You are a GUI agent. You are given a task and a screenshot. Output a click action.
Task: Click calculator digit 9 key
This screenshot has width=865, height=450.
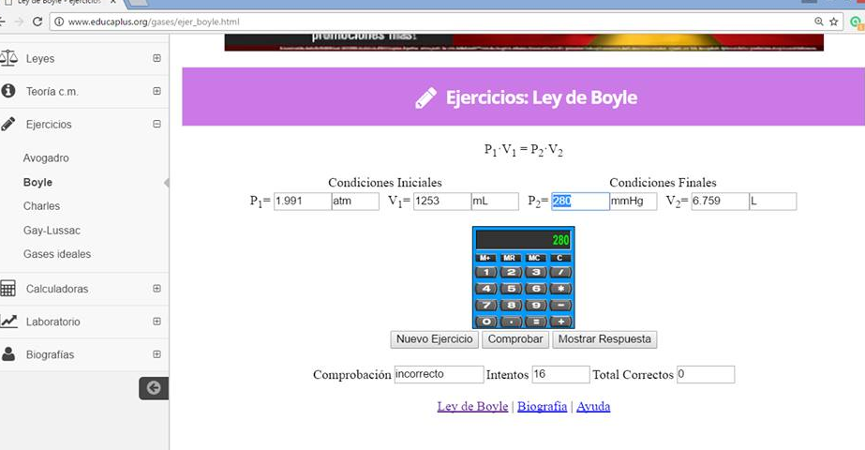tap(536, 306)
